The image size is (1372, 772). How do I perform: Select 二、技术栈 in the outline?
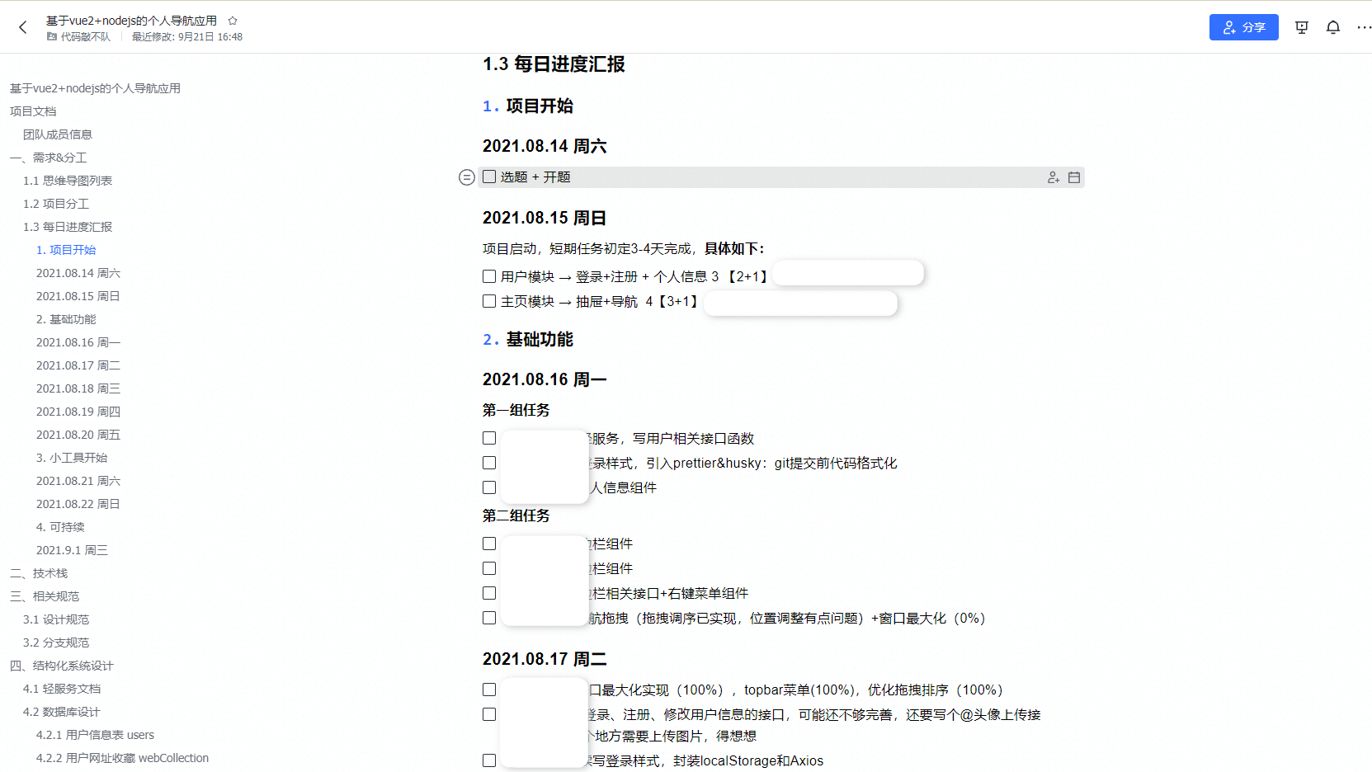point(39,573)
